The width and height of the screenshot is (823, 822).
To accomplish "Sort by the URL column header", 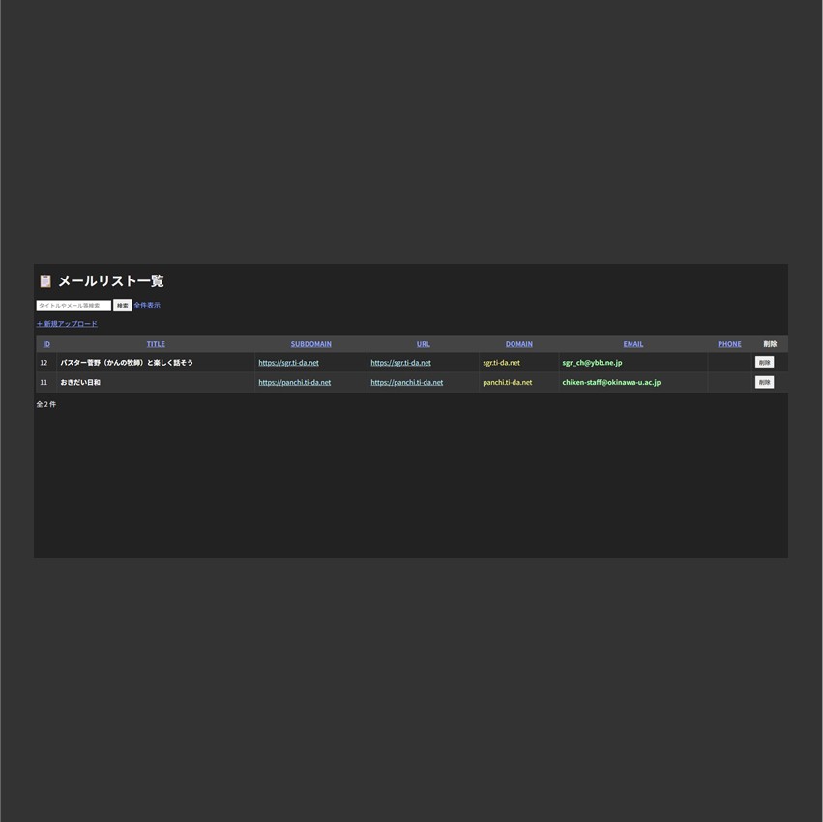I will [423, 344].
